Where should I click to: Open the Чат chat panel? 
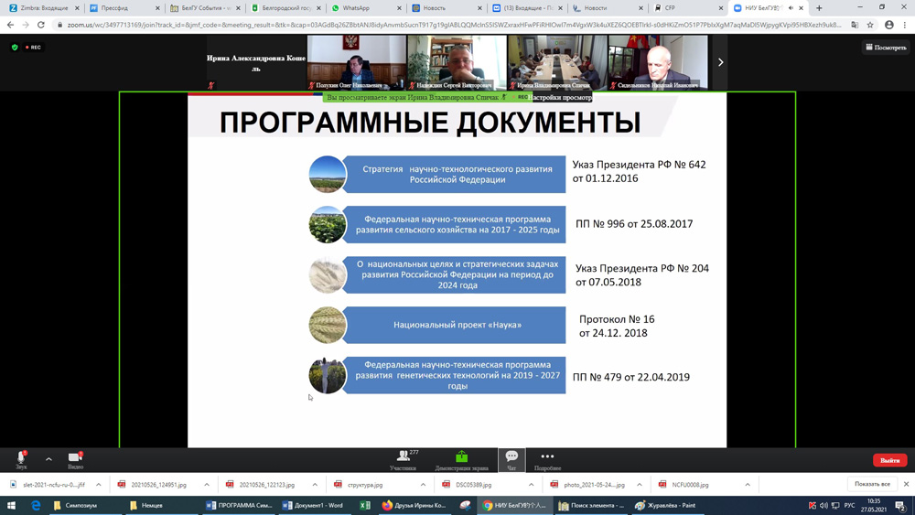[x=511, y=458]
